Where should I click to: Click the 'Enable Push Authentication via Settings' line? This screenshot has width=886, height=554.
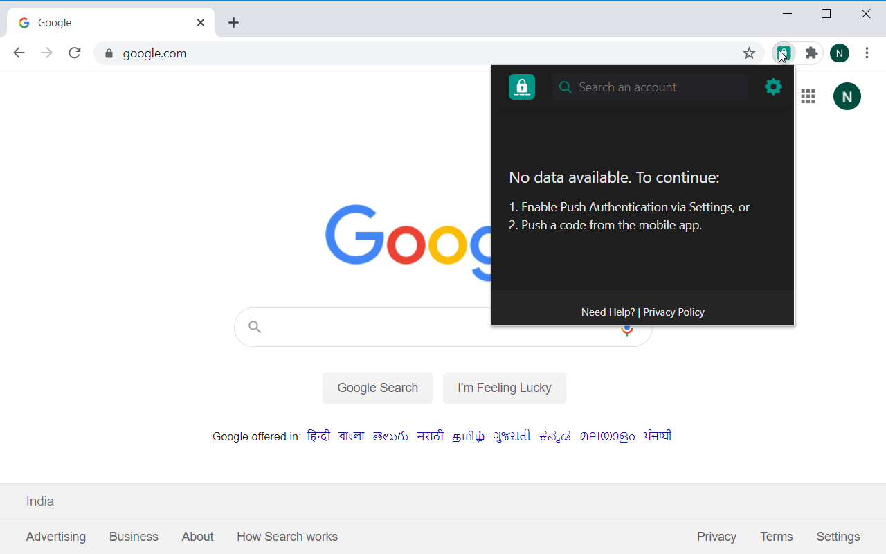click(x=629, y=207)
